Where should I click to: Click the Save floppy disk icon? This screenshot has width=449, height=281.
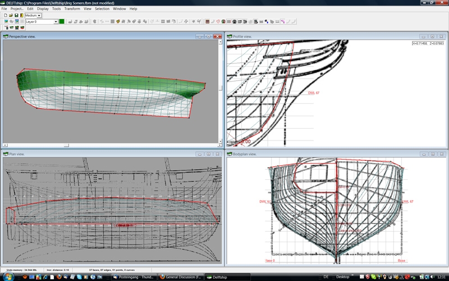coord(16,15)
